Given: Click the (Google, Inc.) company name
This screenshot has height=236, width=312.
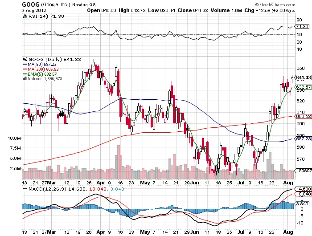Looking at the screenshot, I should 56,4.
